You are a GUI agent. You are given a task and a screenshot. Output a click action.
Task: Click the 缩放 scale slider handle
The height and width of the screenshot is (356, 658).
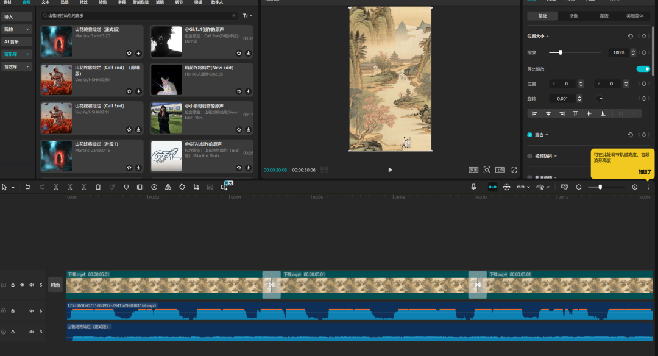561,52
